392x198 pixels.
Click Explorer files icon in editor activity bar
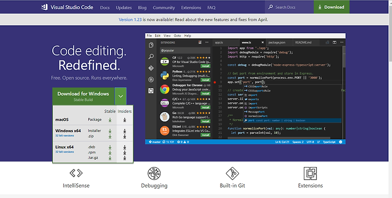tap(151, 45)
